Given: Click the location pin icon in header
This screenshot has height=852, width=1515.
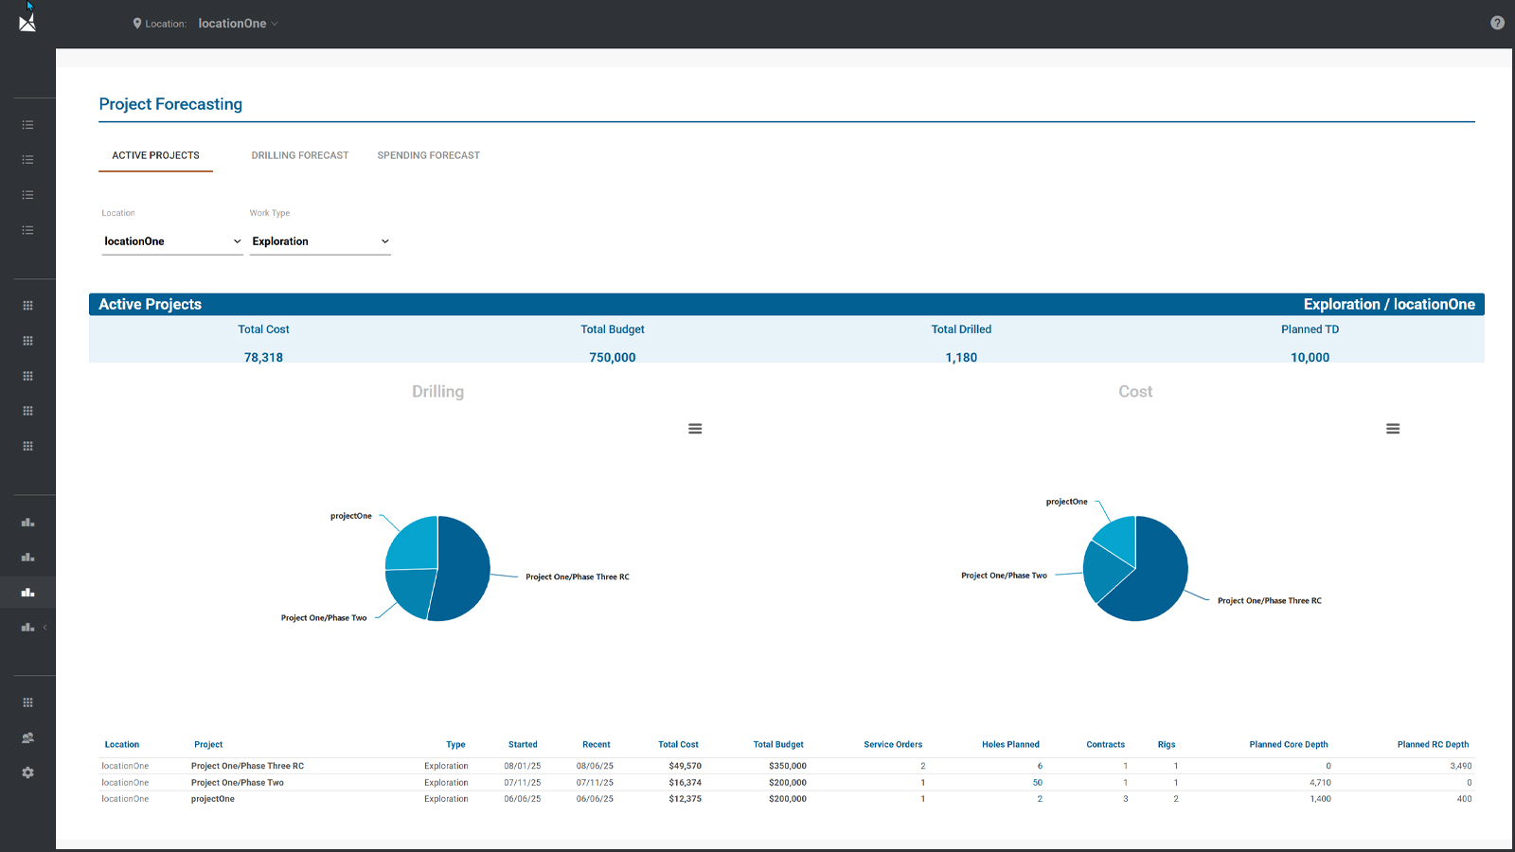Looking at the screenshot, I should (x=137, y=24).
